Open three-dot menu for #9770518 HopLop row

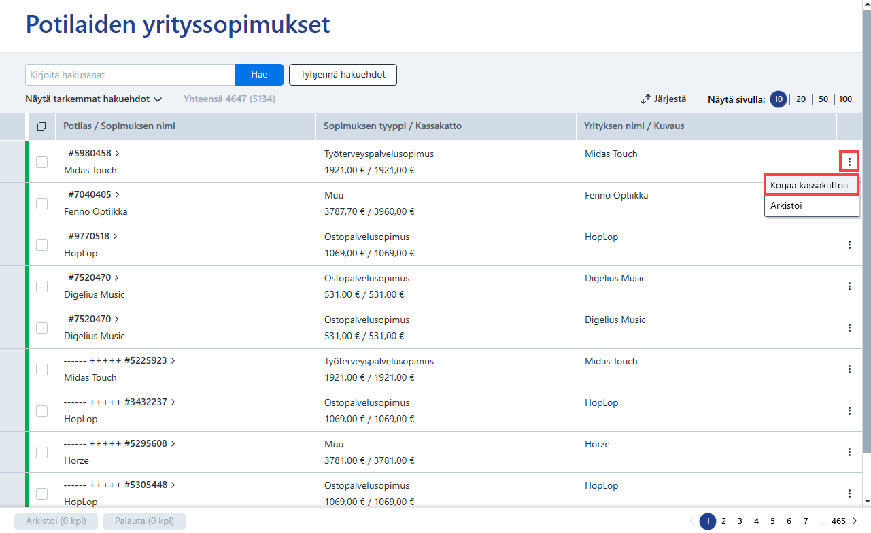coord(849,245)
